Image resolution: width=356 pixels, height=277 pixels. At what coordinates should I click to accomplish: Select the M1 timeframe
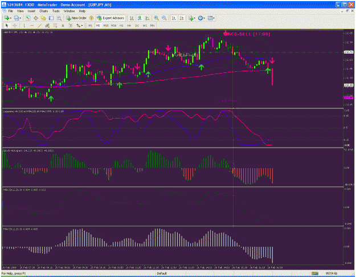coord(91,26)
